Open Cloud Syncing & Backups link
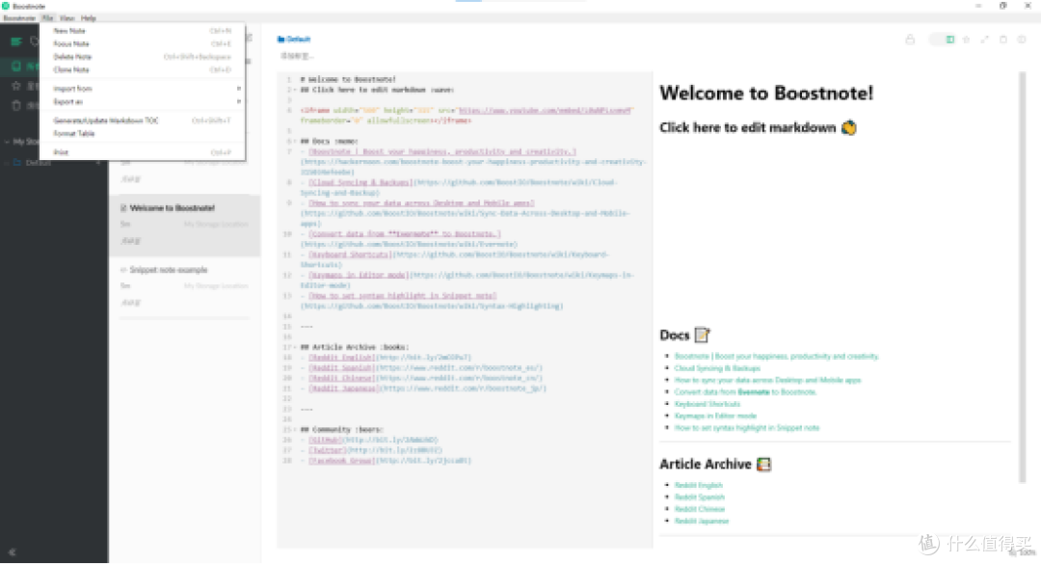The height and width of the screenshot is (565, 1041). pyautogui.click(x=717, y=368)
